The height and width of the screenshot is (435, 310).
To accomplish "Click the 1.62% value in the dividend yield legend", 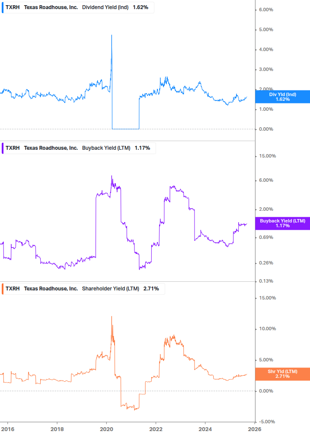I will point(141,7).
